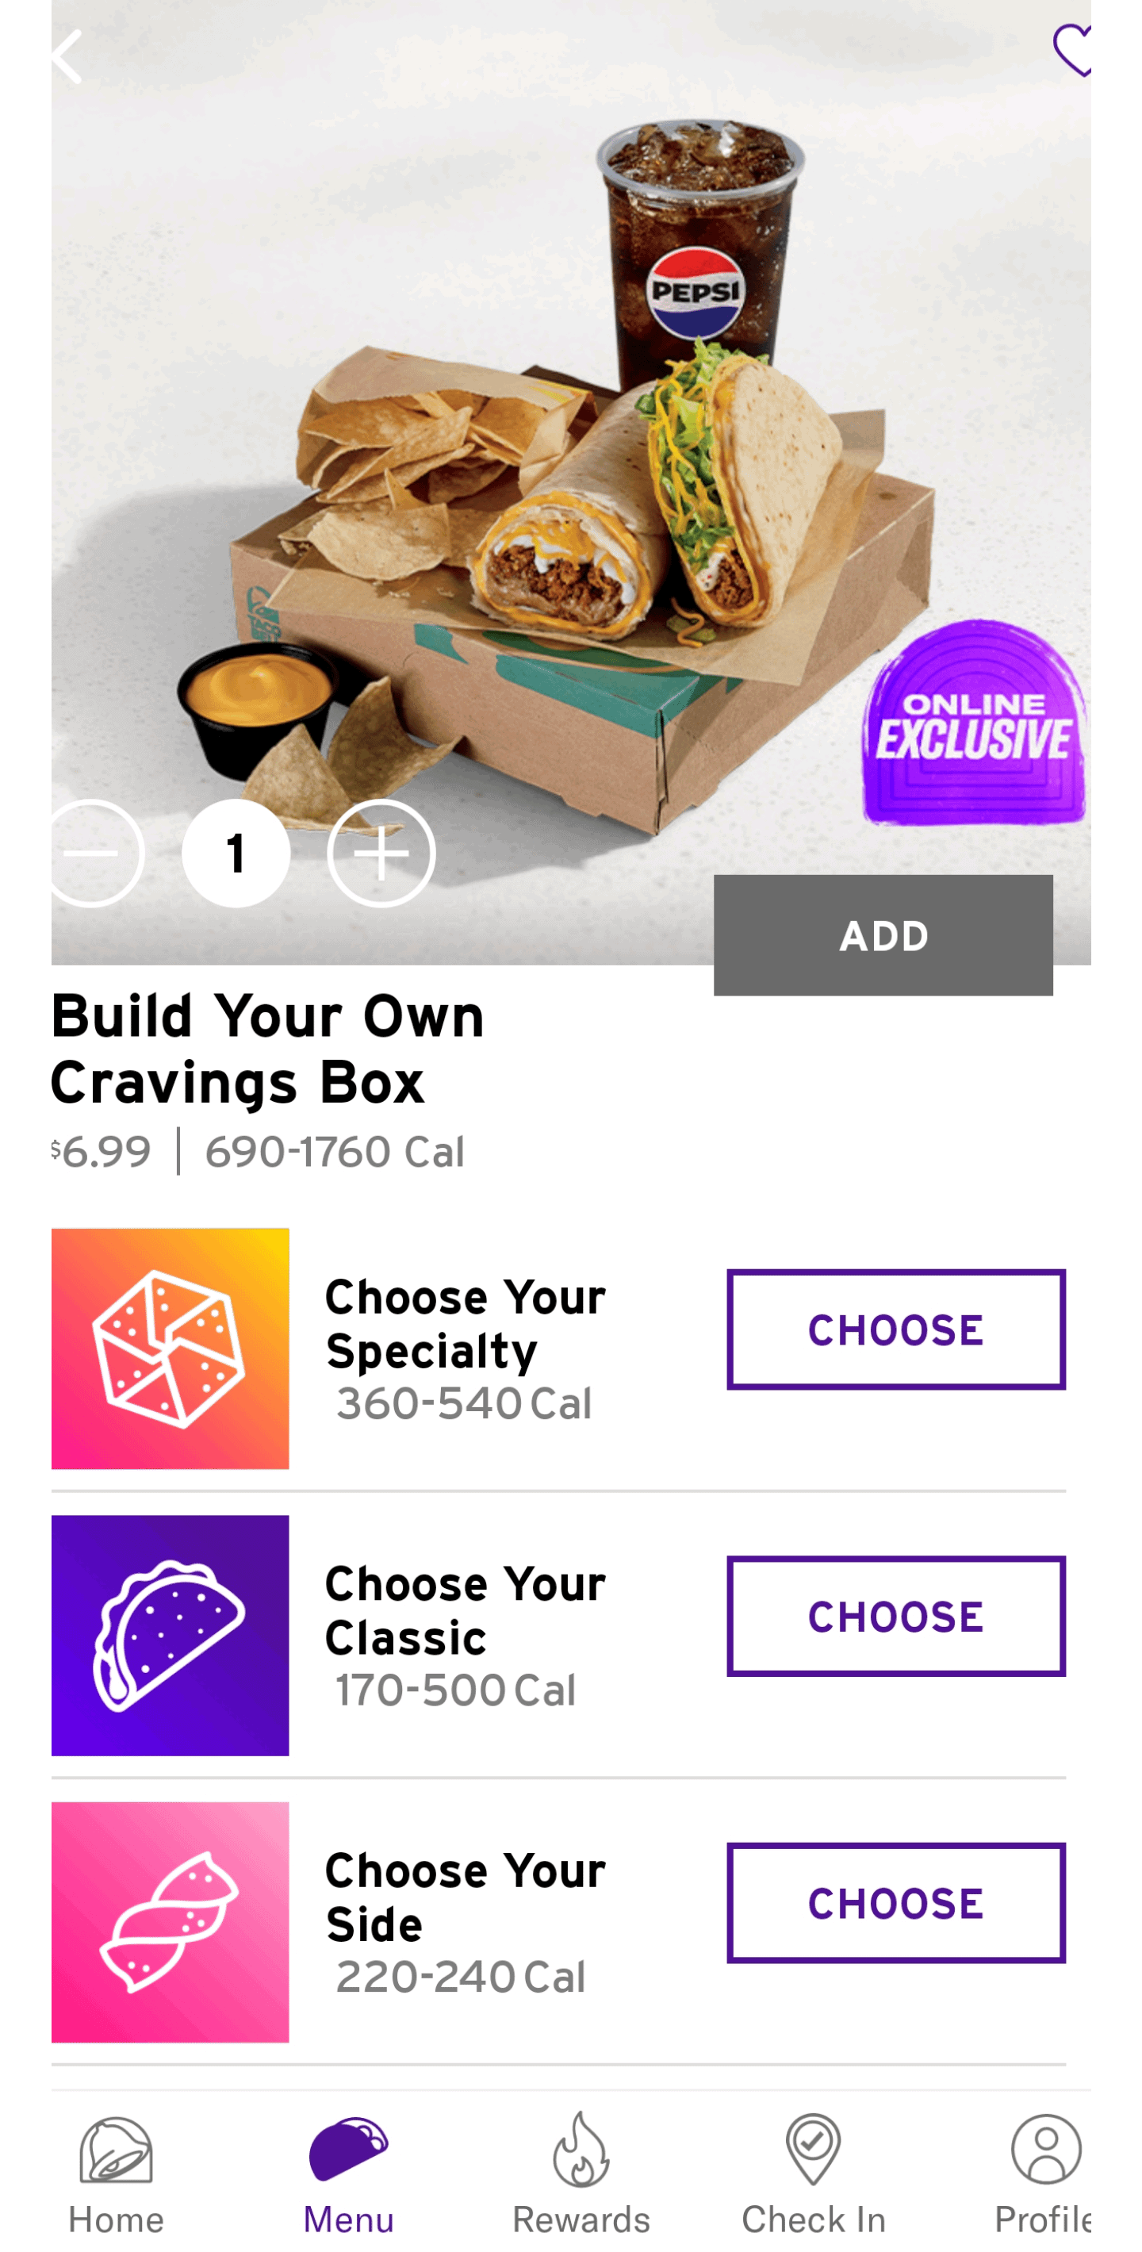Viewport: 1142px width, 2252px height.
Task: Tap the back arrow icon
Action: [x=67, y=57]
